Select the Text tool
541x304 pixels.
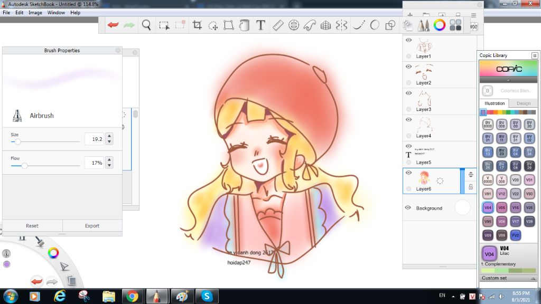(x=260, y=25)
